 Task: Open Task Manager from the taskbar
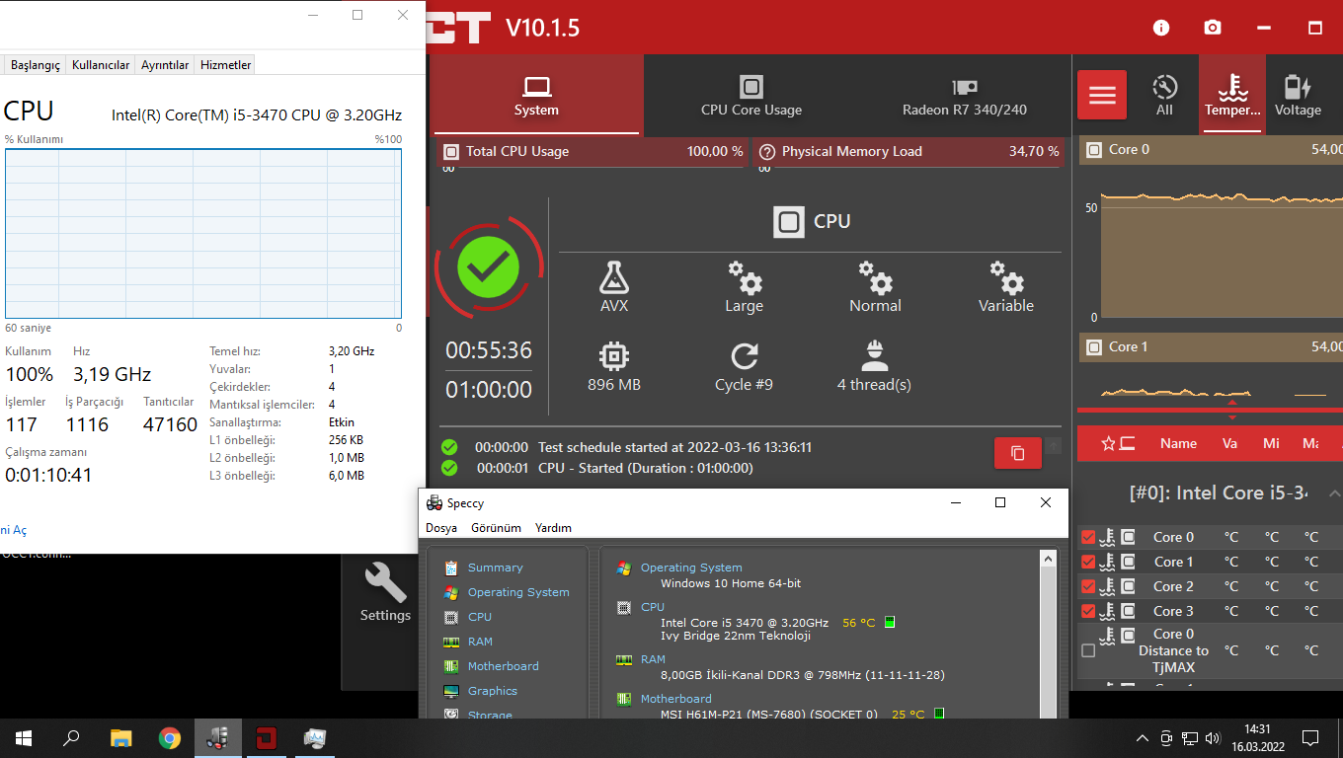pyautogui.click(x=315, y=737)
